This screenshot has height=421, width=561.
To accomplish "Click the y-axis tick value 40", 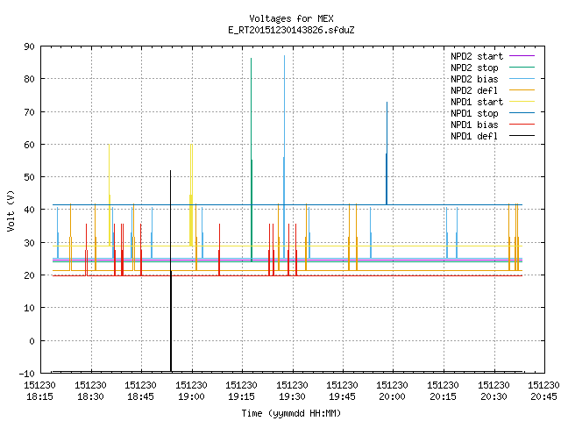I will point(29,210).
